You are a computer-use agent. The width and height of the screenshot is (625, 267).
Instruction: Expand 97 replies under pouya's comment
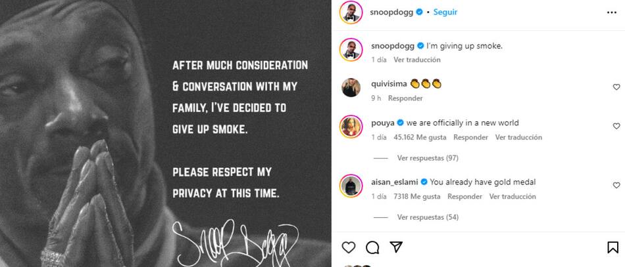[x=428, y=158]
